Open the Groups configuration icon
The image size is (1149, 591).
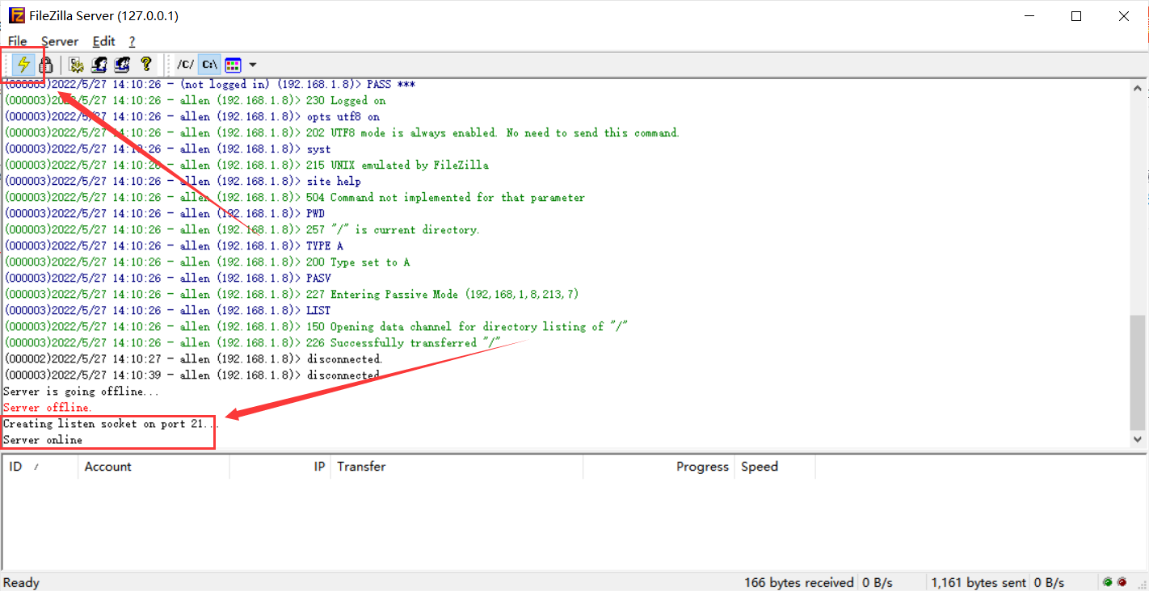point(122,65)
